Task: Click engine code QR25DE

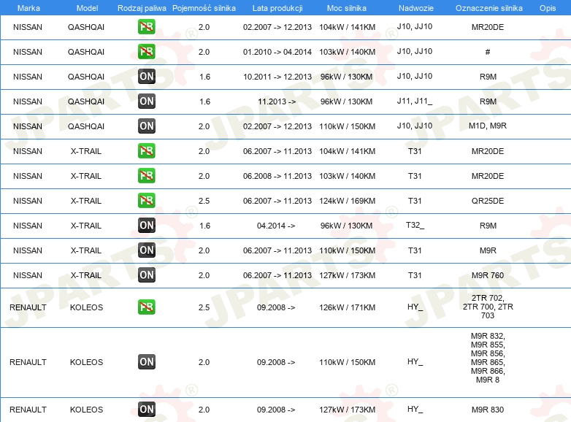Action: click(488, 201)
